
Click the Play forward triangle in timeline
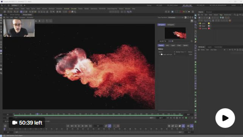pyautogui.click(x=79, y=126)
